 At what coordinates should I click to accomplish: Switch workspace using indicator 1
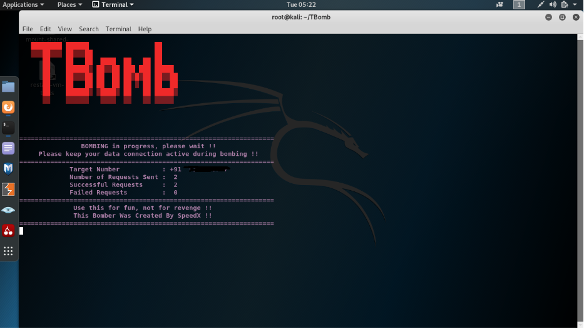tap(519, 4)
